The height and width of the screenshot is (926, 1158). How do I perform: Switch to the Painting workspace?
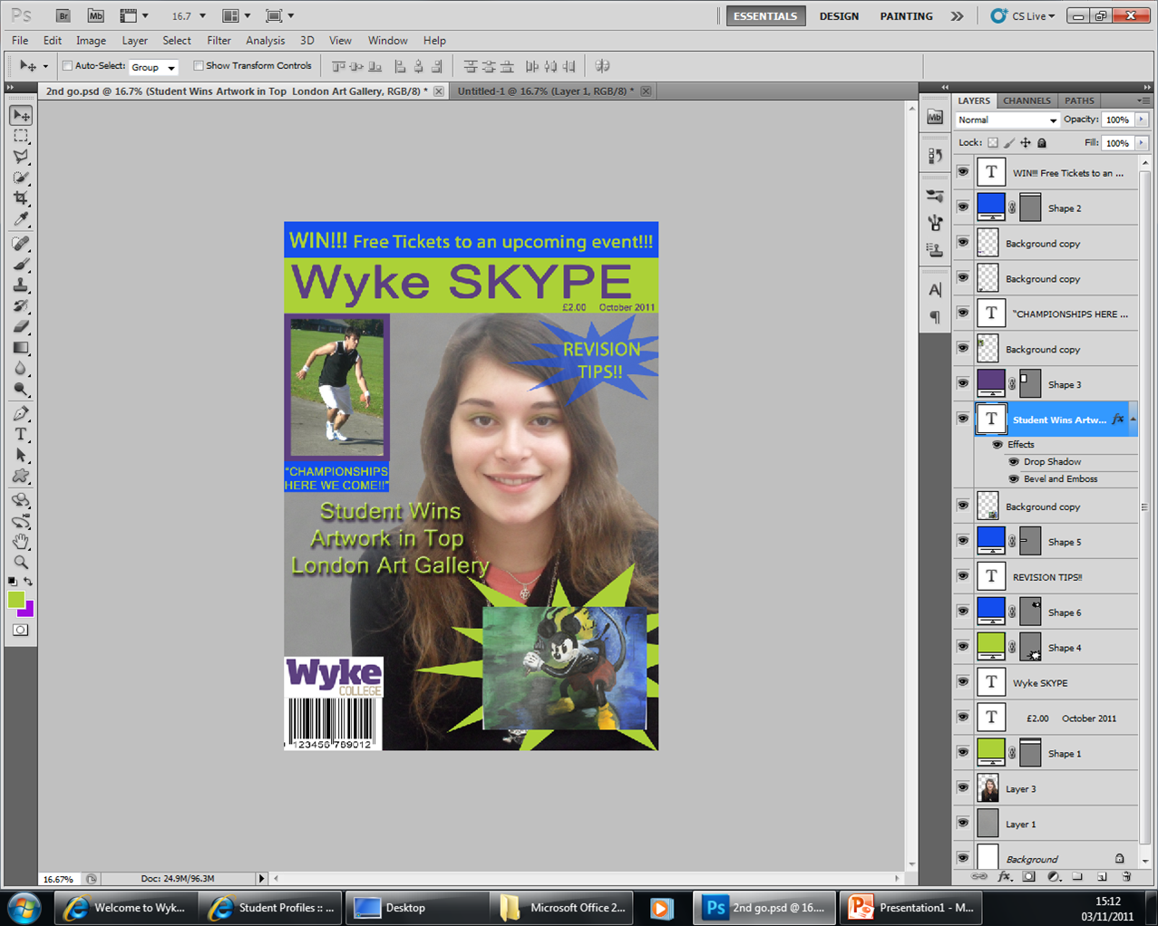(906, 16)
